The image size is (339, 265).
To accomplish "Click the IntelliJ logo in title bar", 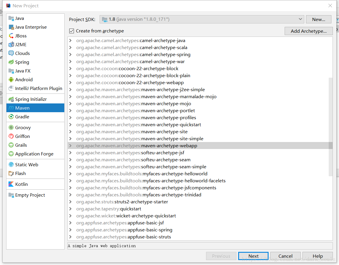I will tap(8, 6).
